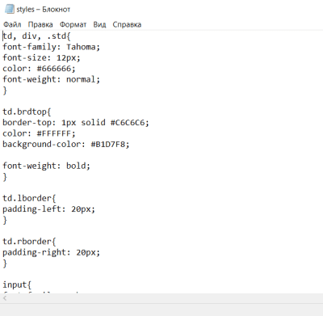Open the Файл menu
323x316 pixels.
click(12, 24)
